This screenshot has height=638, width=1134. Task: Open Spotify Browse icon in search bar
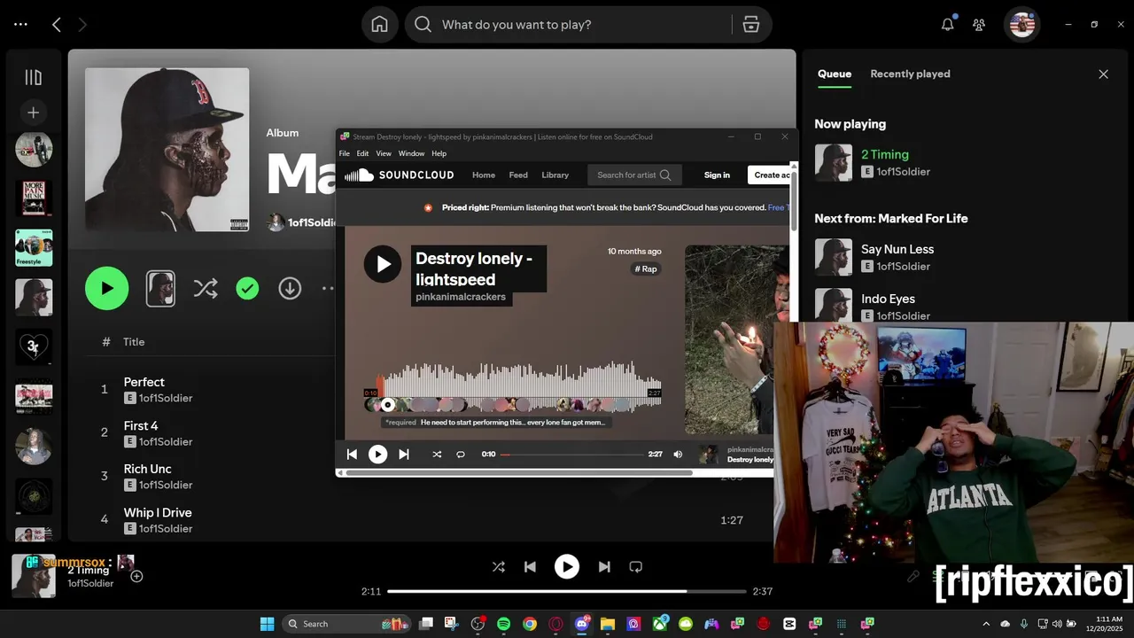click(x=751, y=25)
